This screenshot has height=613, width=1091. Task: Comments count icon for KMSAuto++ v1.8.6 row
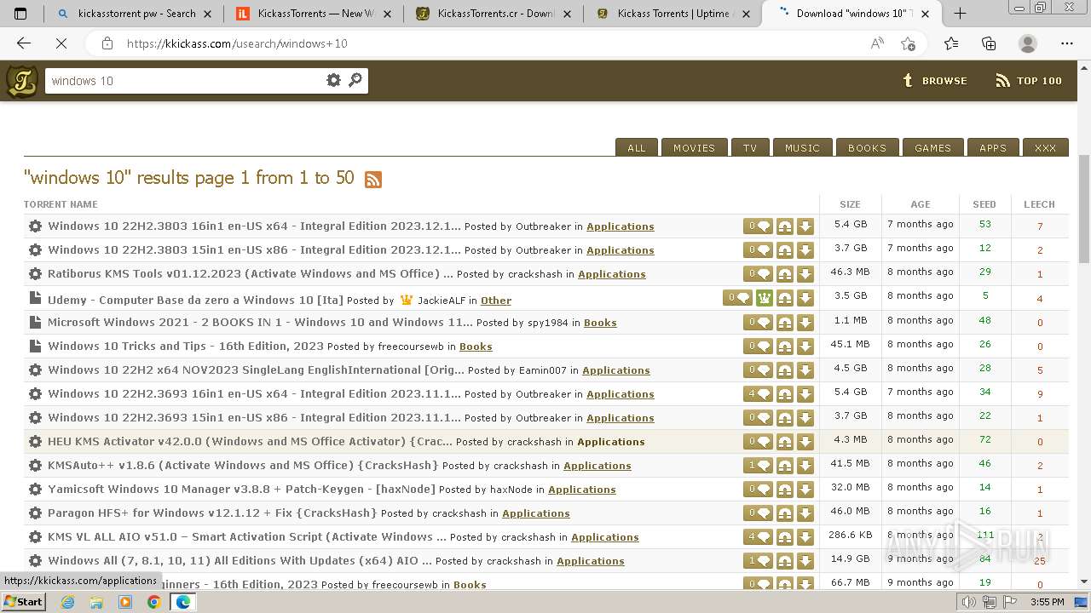(x=759, y=465)
